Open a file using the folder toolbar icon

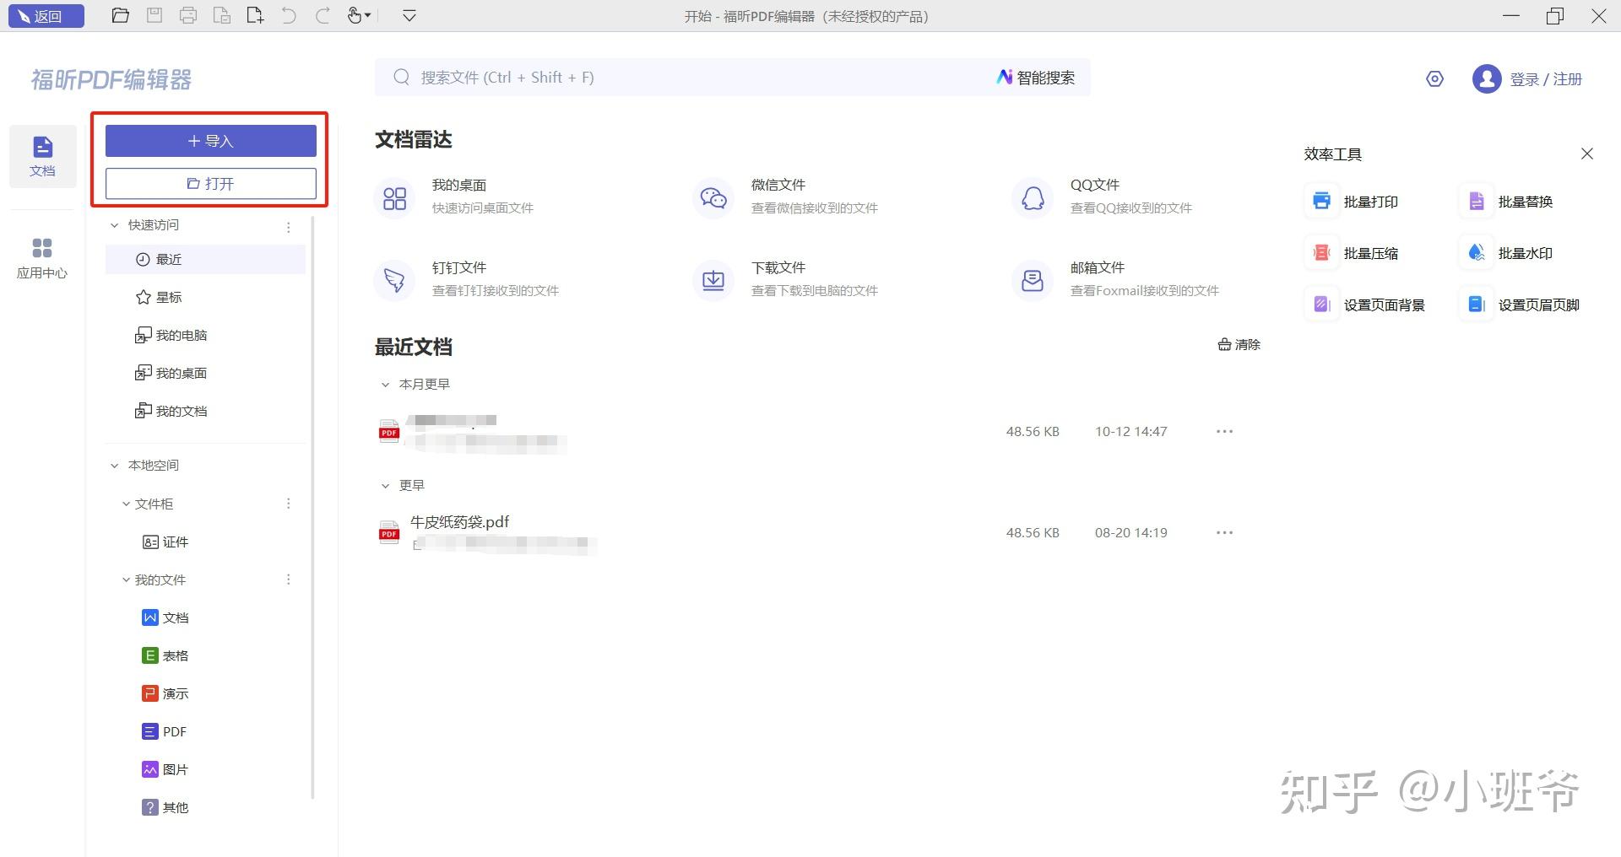[x=121, y=15]
